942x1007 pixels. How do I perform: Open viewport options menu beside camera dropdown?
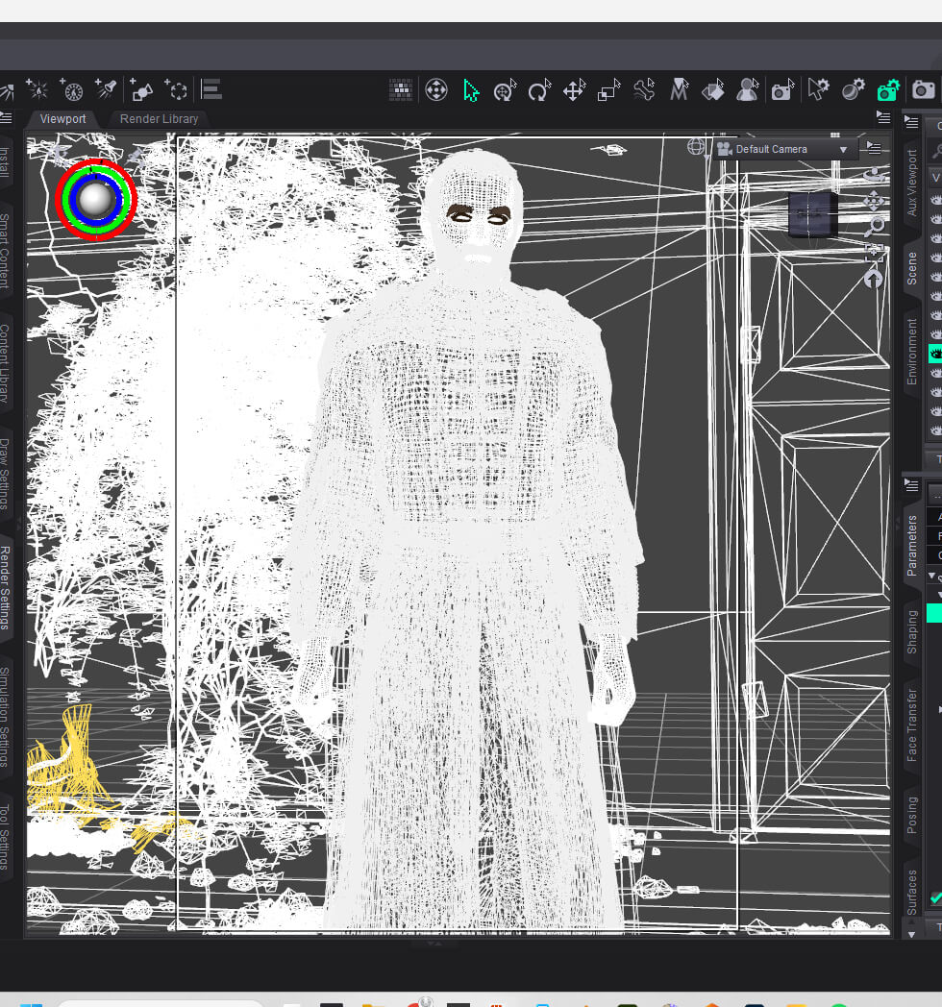point(874,148)
